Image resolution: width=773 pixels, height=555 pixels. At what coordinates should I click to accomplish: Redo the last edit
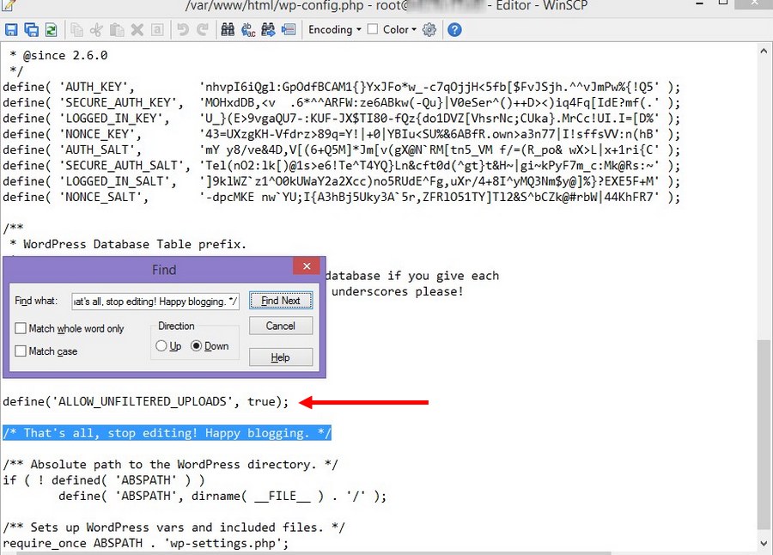coord(204,29)
